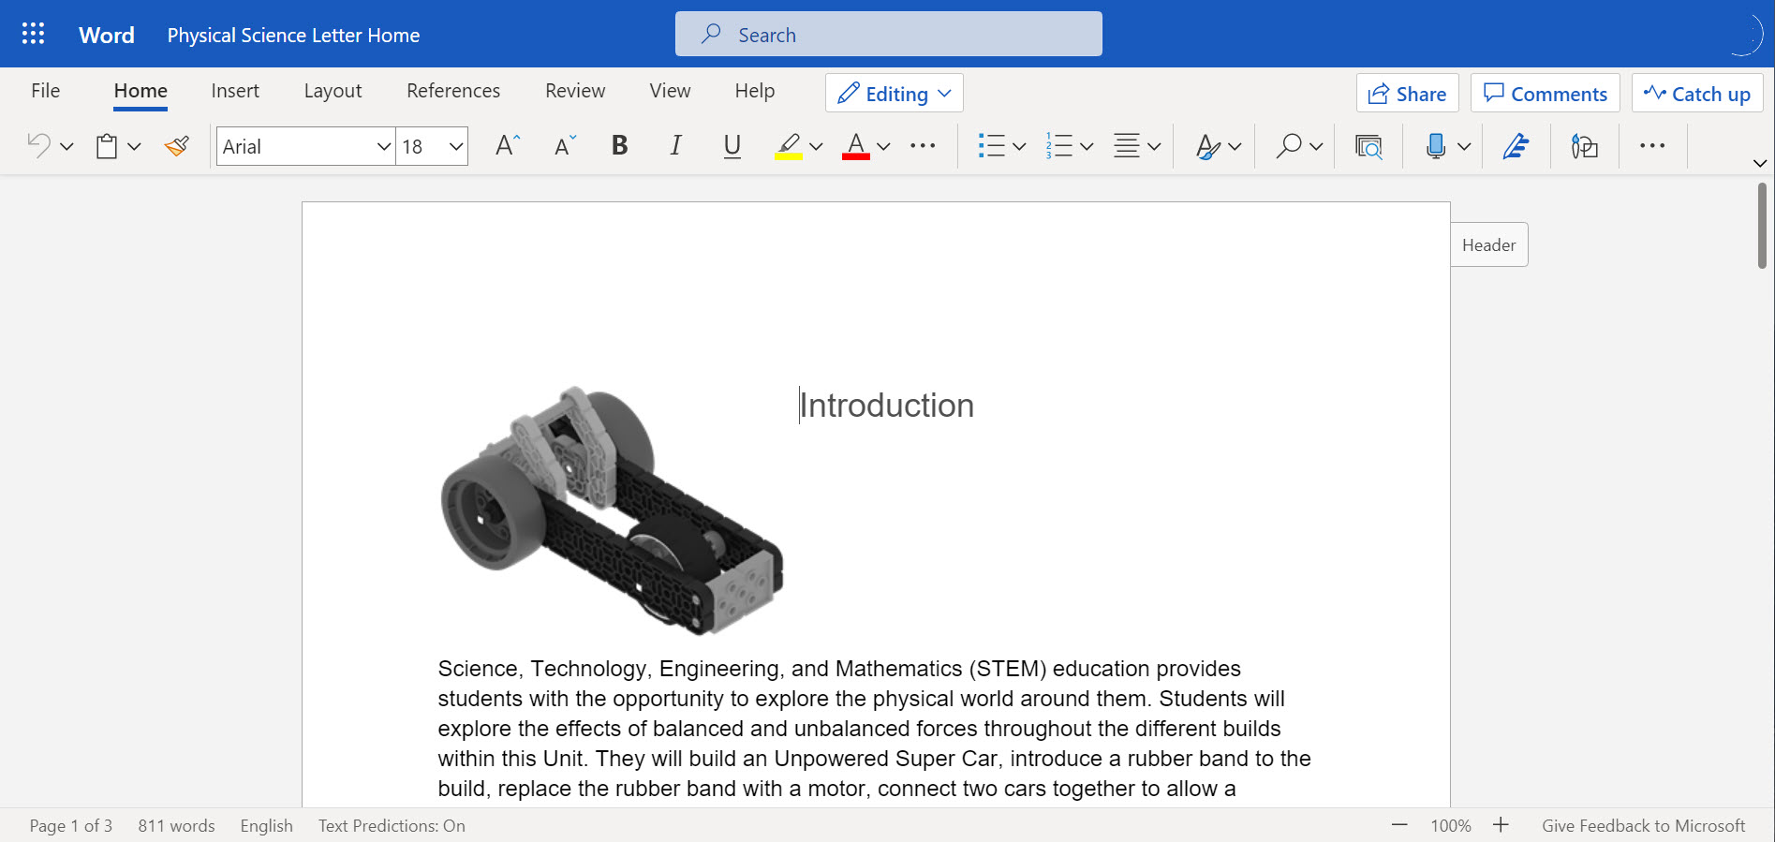Open the References tab
Image resolution: width=1775 pixels, height=842 pixels.
[x=452, y=91]
